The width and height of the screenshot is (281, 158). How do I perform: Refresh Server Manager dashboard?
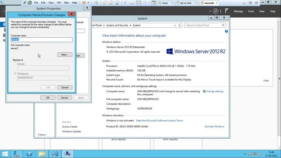pyautogui.click(x=216, y=11)
